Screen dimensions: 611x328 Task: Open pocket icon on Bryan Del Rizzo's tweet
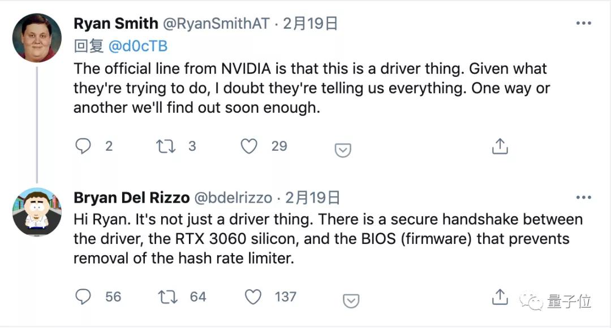(x=351, y=300)
